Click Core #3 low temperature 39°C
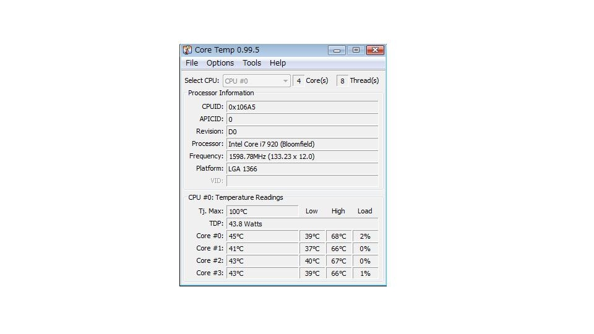Screen dimensions: 594x334 312,273
